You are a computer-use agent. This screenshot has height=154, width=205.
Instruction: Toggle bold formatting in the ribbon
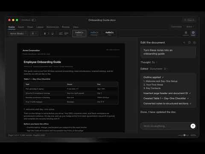[x=45, y=33]
